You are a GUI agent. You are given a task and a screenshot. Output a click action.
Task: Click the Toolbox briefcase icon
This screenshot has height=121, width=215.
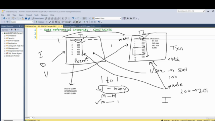131,18
